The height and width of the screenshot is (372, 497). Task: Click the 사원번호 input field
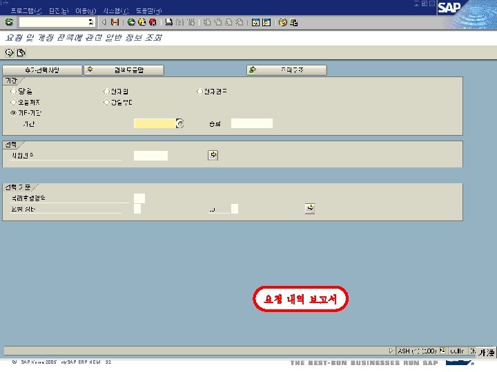[x=150, y=155]
